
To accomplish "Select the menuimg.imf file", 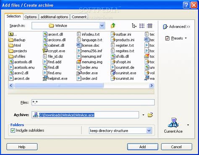I will click(x=89, y=56).
